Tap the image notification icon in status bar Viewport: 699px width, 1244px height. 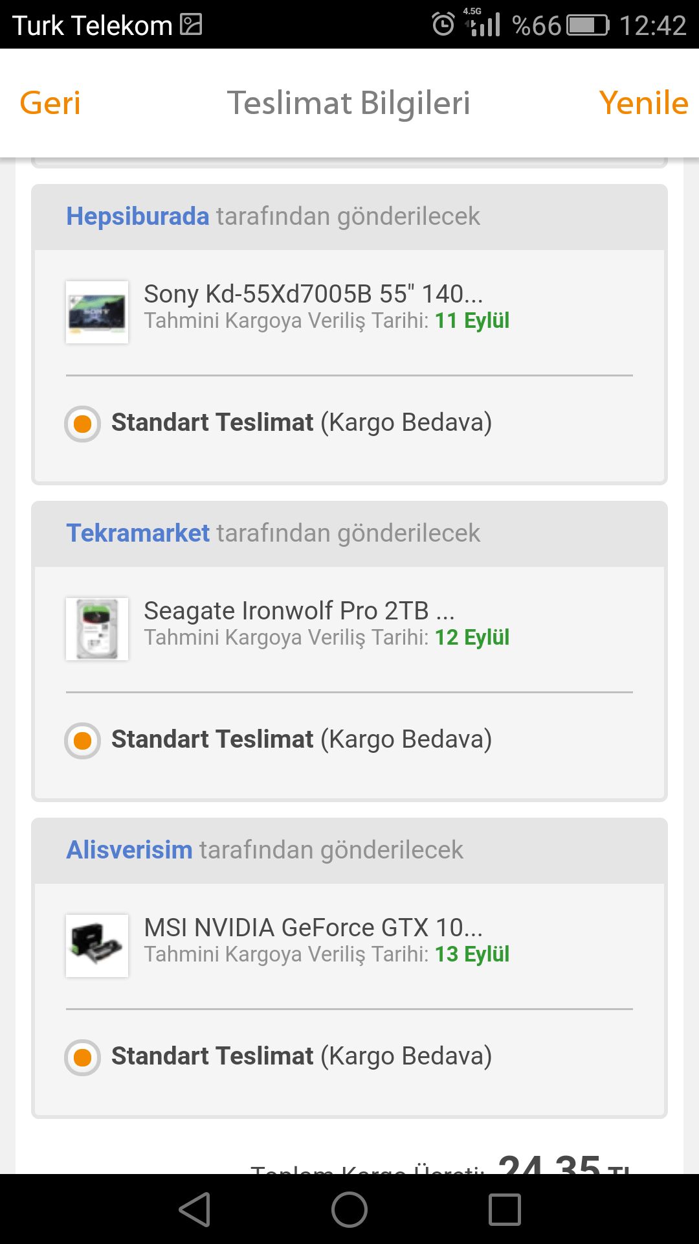(x=191, y=25)
